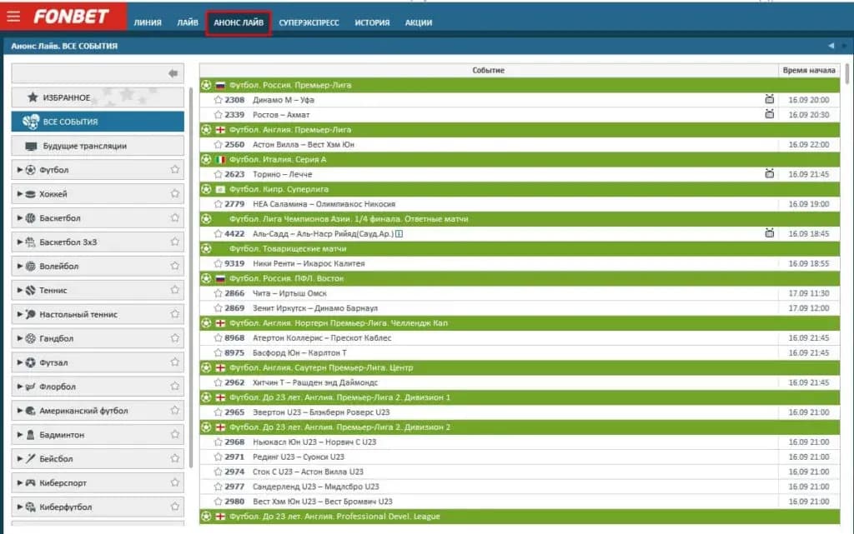Image resolution: width=854 pixels, height=534 pixels.
Task: Star the match 2308 Динамо М – Уфа
Action: tap(218, 99)
